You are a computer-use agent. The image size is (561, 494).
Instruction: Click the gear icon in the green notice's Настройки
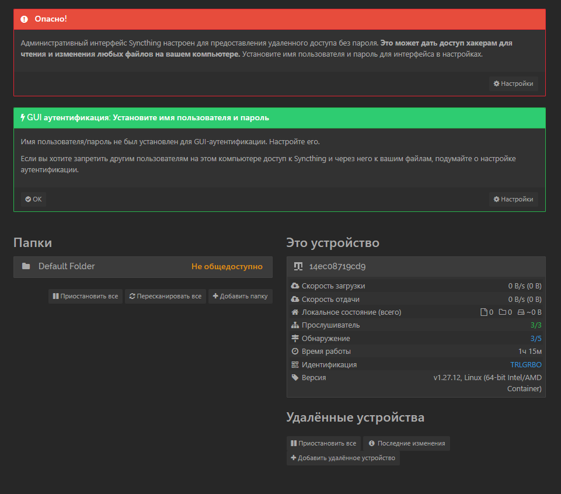click(x=496, y=199)
